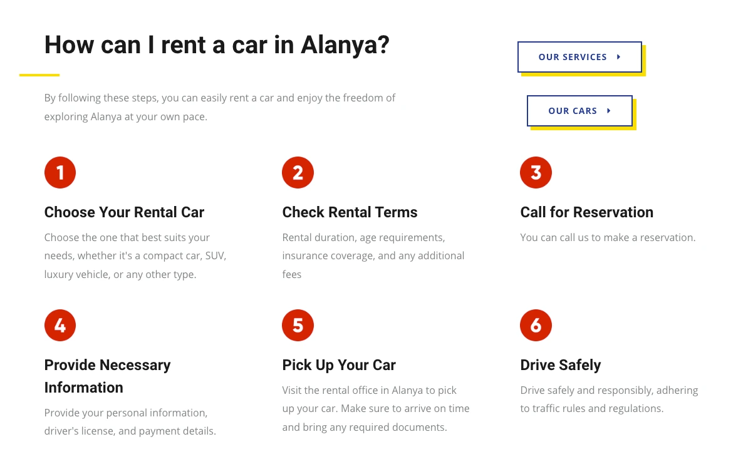Click the Choose Your Rental Car heading
This screenshot has width=753, height=469.
124,212
